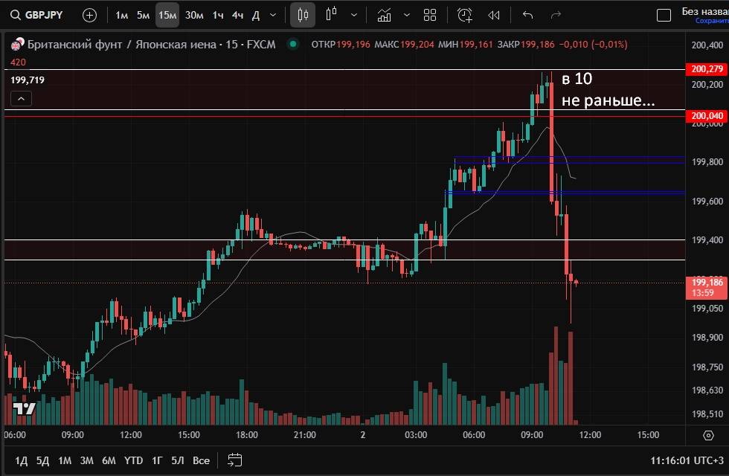Open the indicator templates grid icon

coord(429,15)
